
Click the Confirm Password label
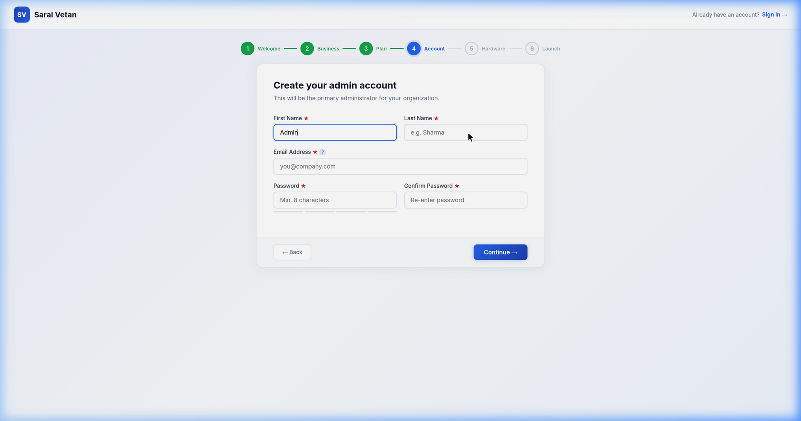coord(428,186)
